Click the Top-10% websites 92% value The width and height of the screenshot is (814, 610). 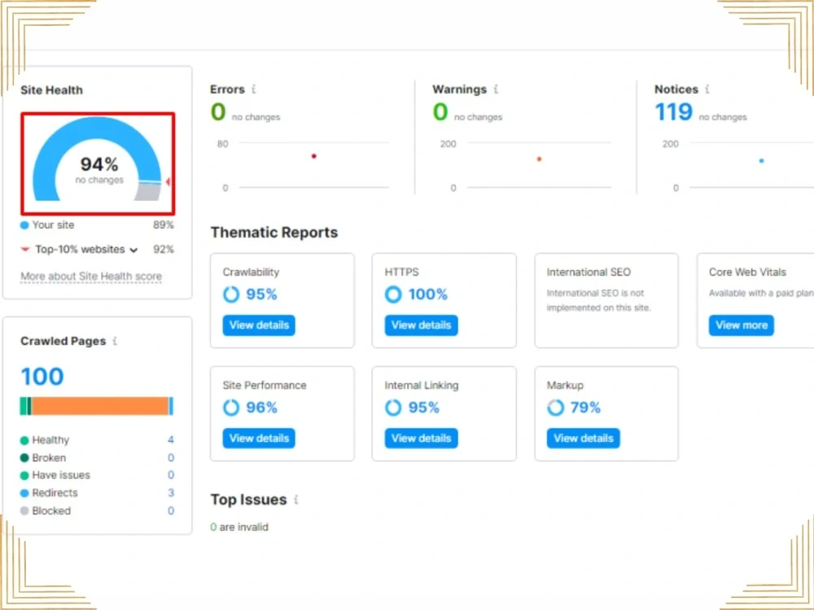(x=164, y=250)
